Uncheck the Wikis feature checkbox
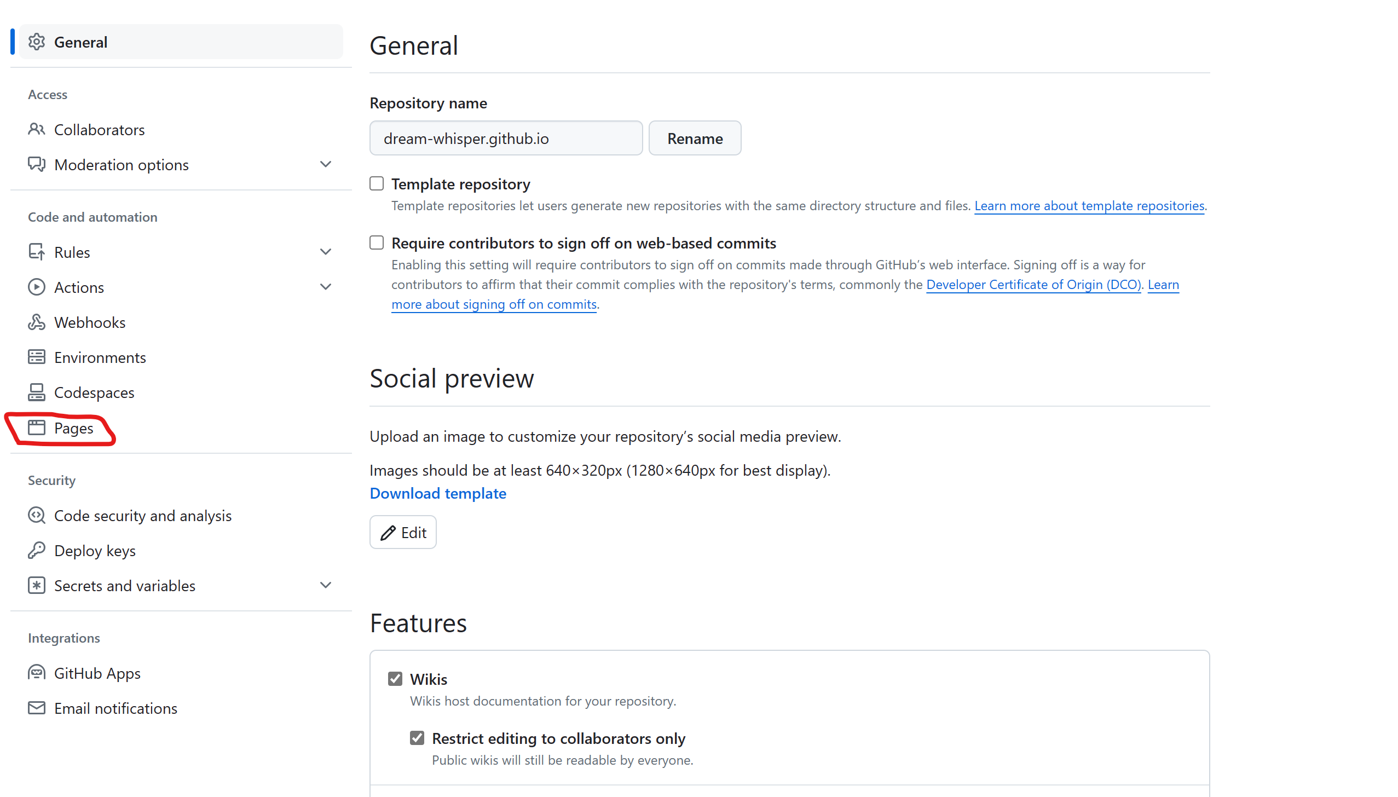This screenshot has width=1398, height=797. pos(395,679)
